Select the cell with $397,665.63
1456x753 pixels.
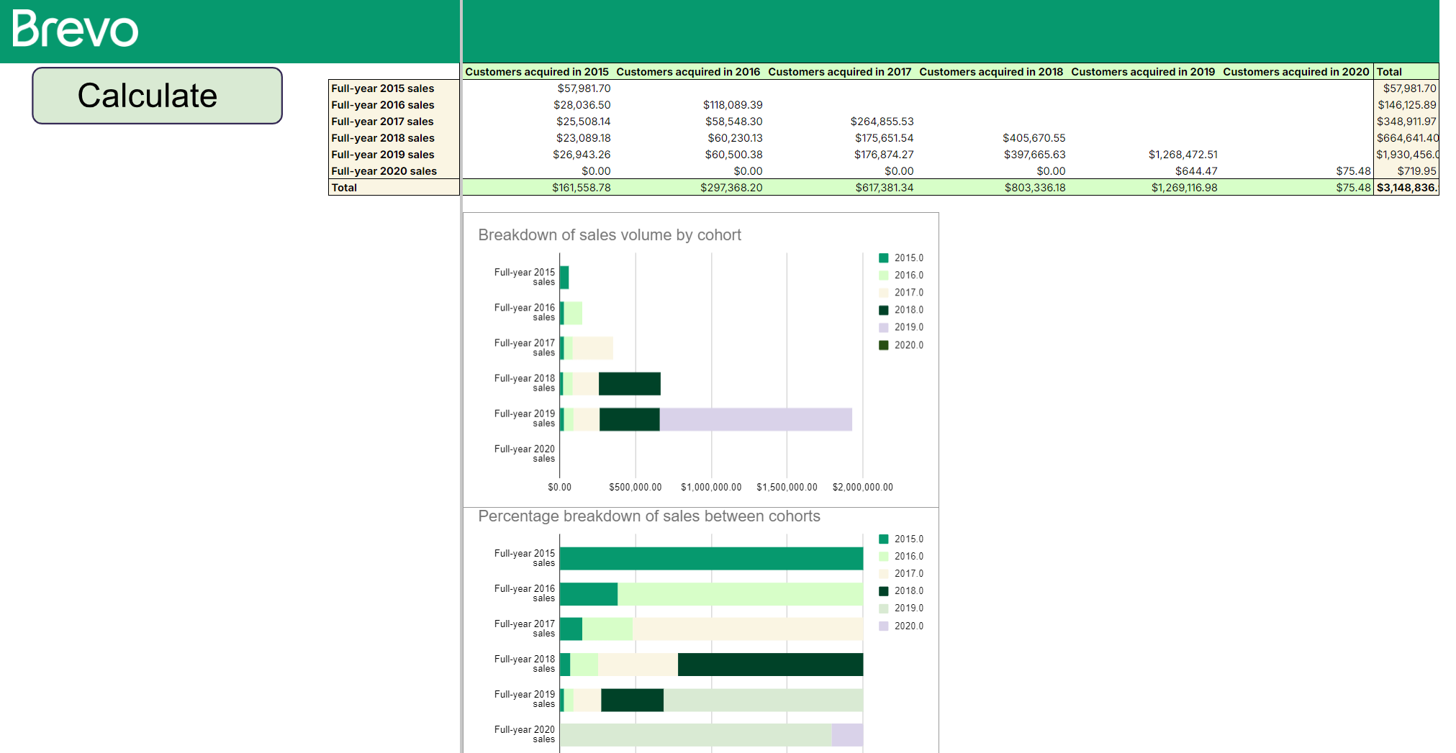[x=992, y=155]
